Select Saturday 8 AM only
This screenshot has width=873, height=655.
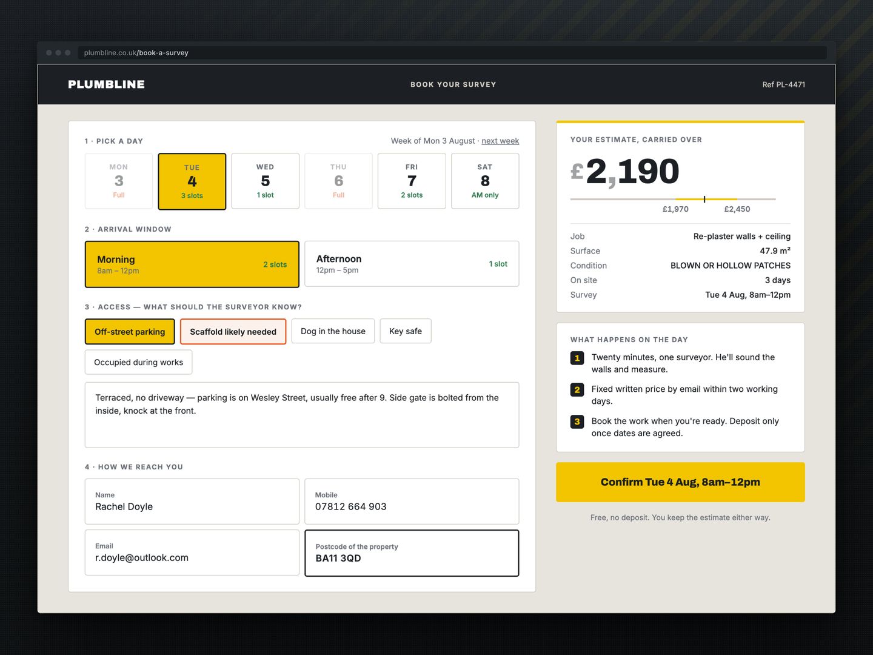(485, 181)
